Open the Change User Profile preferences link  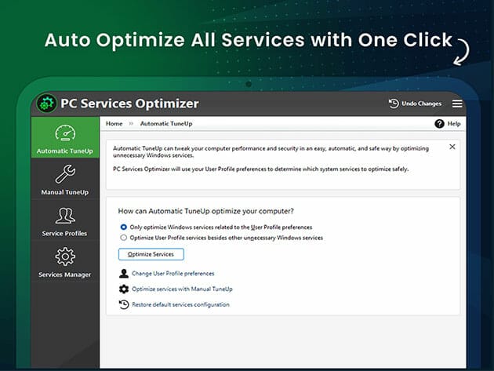[x=173, y=273]
